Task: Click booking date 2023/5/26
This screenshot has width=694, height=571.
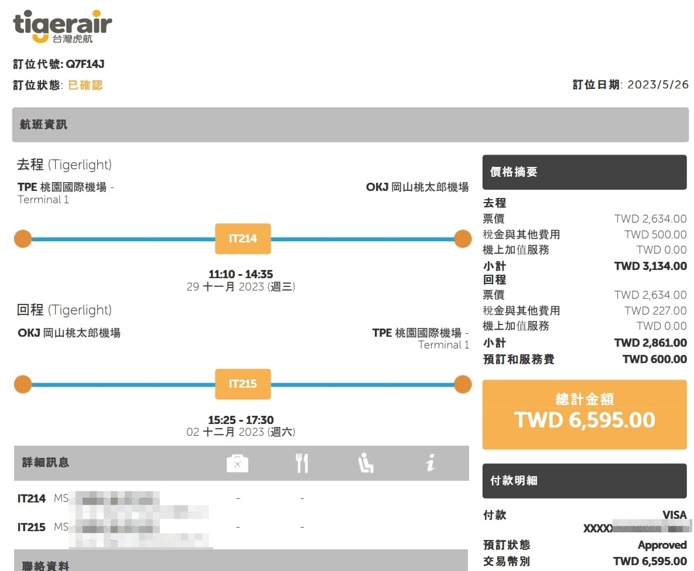Action: [x=658, y=84]
